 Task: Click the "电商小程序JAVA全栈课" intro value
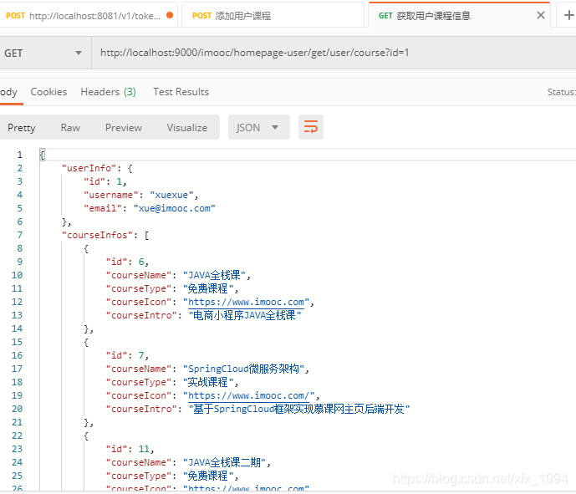[245, 315]
